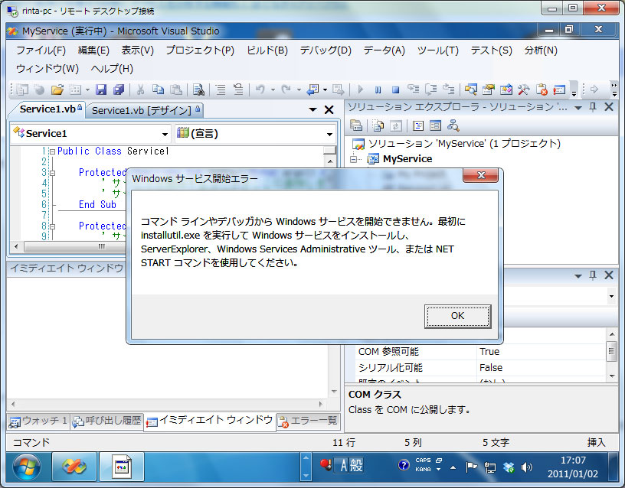625x488 pixels.
Task: Open View Code from Solution Explorer toolbar
Action: pos(419,124)
